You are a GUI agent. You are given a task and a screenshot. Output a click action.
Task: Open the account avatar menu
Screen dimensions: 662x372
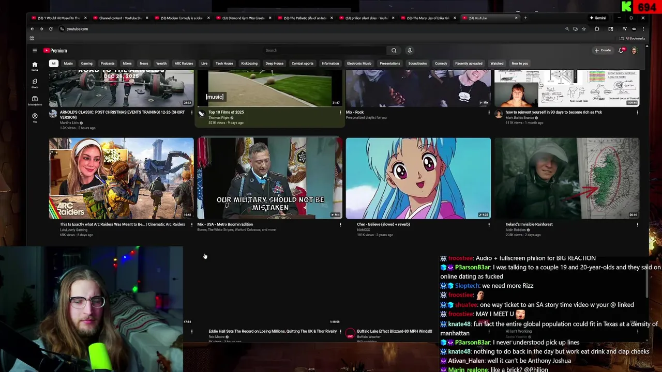point(635,51)
